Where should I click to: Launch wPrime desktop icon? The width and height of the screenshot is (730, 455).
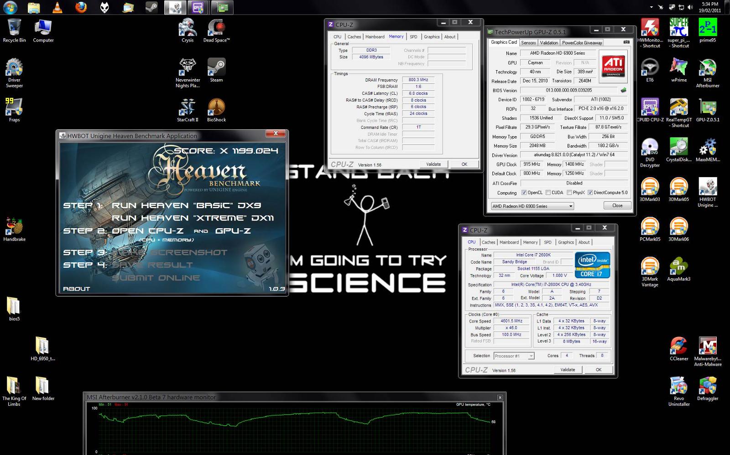click(x=678, y=70)
